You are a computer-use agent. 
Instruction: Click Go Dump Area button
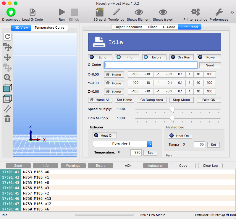click(151, 100)
